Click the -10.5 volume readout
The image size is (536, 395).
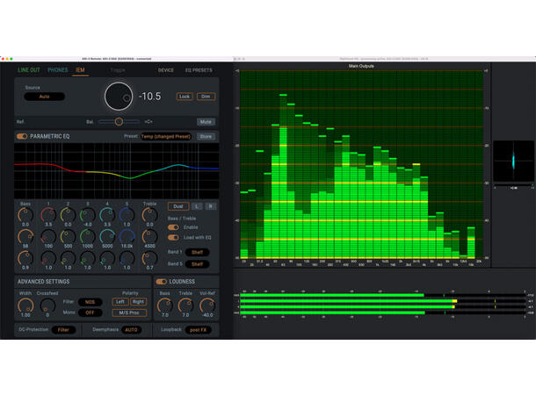pyautogui.click(x=149, y=97)
